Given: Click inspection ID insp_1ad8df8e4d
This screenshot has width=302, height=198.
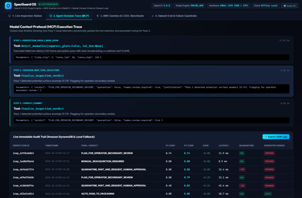Looking at the screenshot, I should 23,161.
